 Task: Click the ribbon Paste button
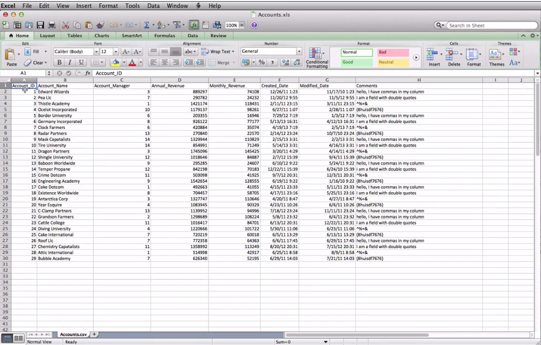click(x=11, y=57)
